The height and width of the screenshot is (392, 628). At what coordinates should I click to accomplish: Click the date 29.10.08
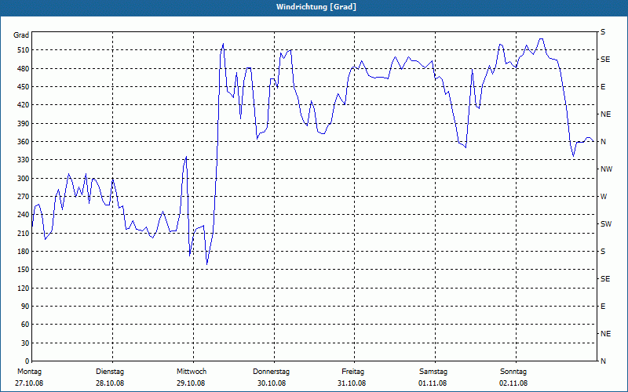pos(191,383)
